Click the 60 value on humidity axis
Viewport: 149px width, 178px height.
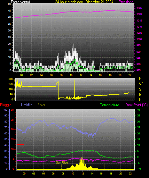(6, 134)
